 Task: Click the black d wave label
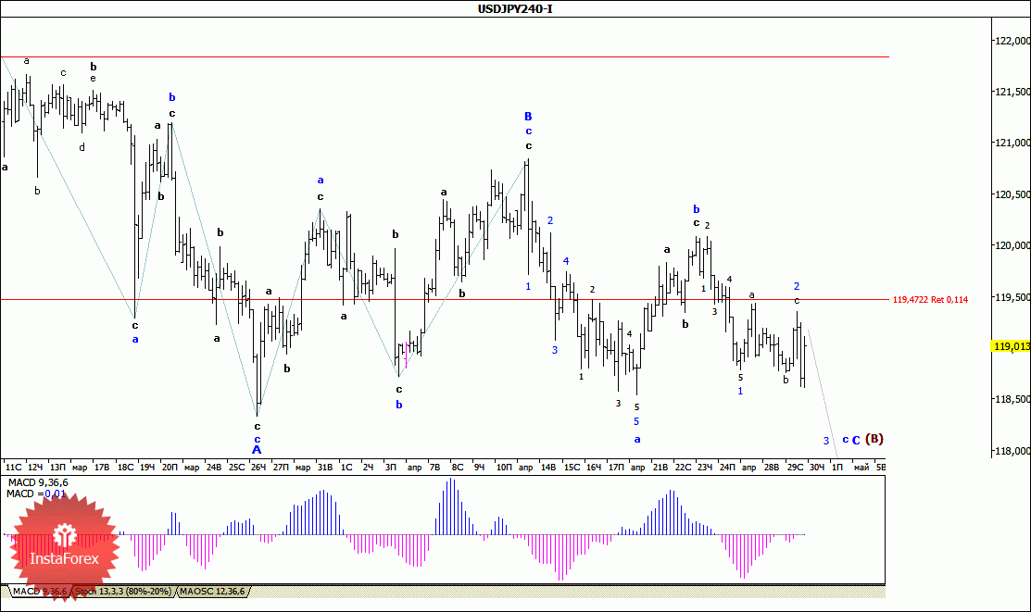click(x=82, y=147)
